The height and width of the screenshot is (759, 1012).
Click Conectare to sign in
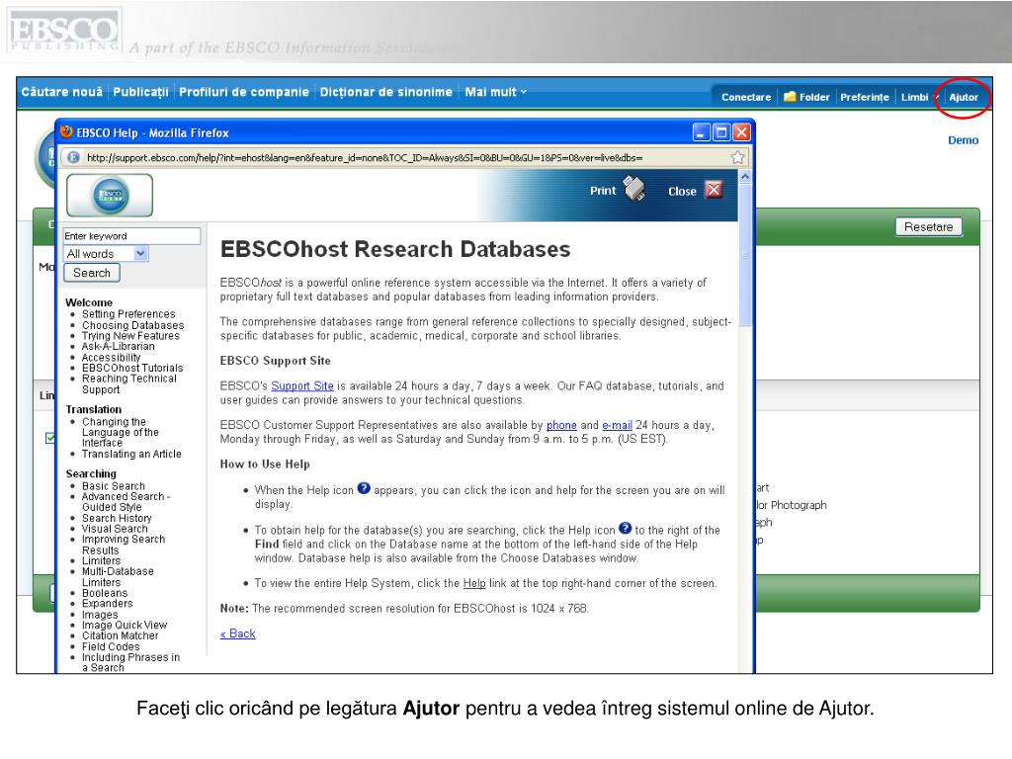pos(746,98)
